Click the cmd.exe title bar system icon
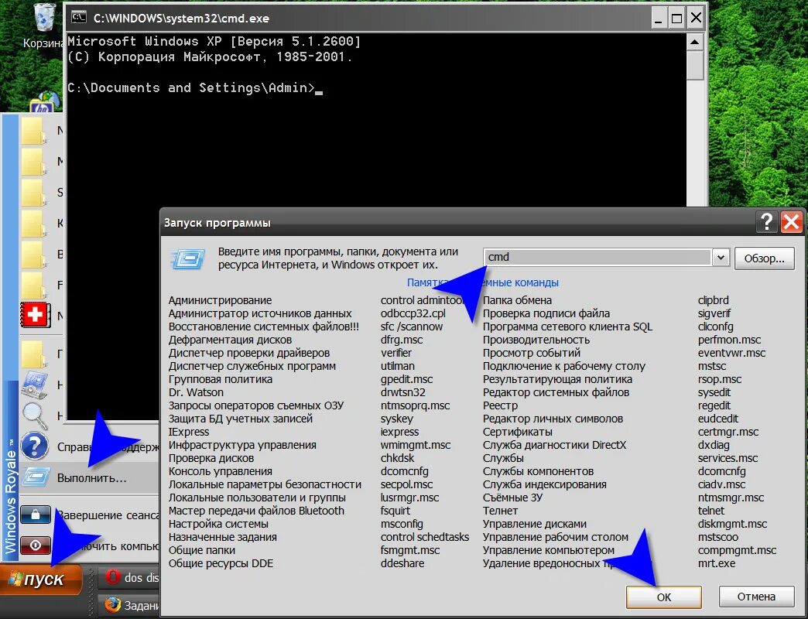 click(x=79, y=18)
